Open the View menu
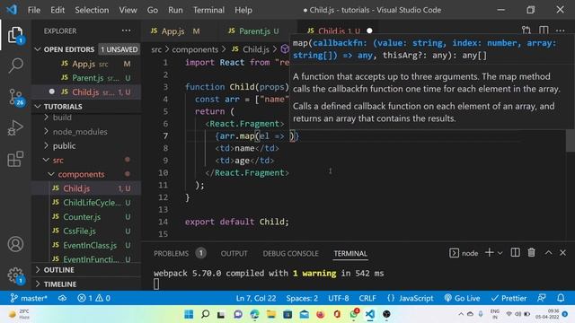 point(128,10)
